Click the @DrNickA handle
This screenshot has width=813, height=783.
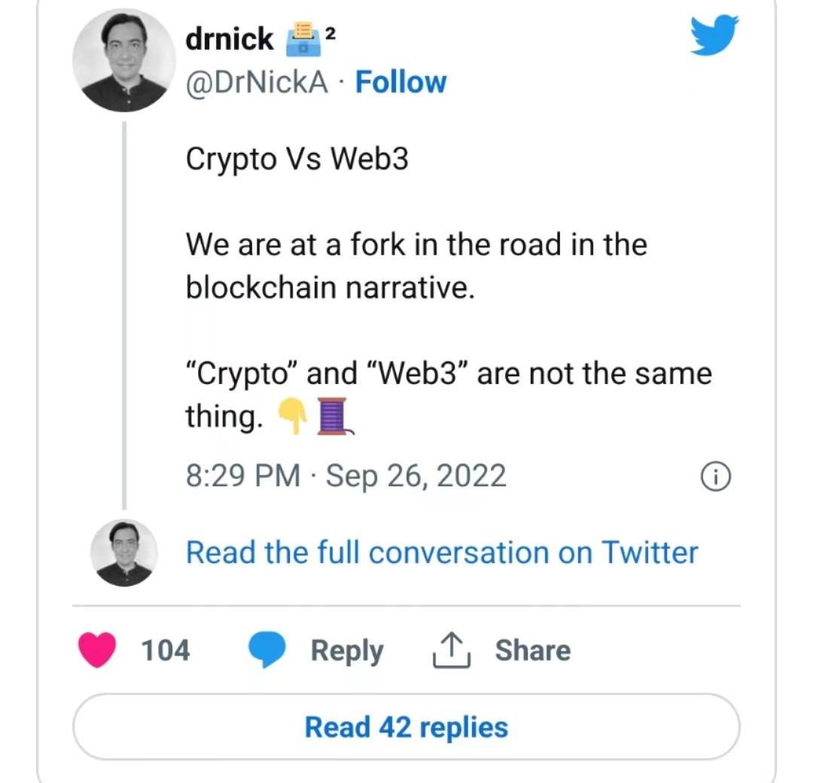(x=257, y=82)
